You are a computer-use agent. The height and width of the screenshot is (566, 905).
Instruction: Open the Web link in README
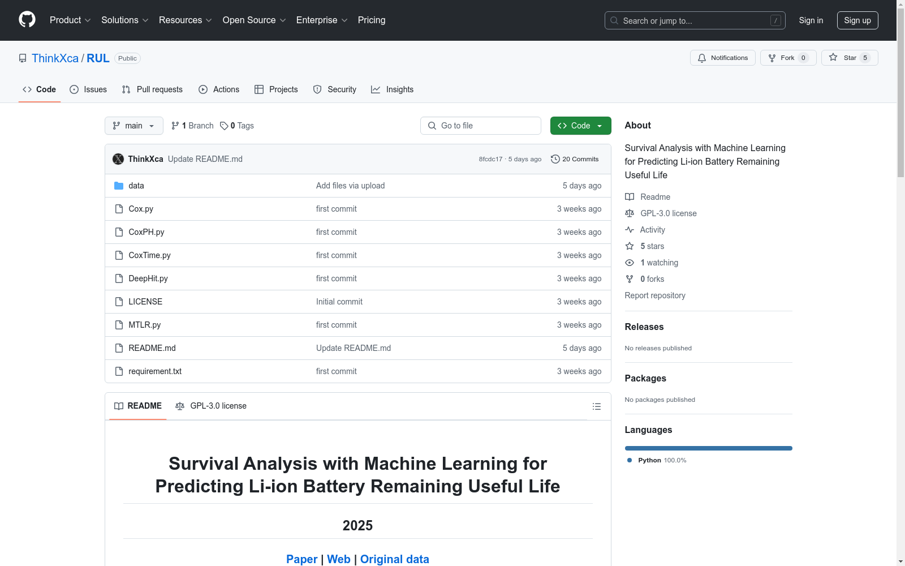pos(339,559)
